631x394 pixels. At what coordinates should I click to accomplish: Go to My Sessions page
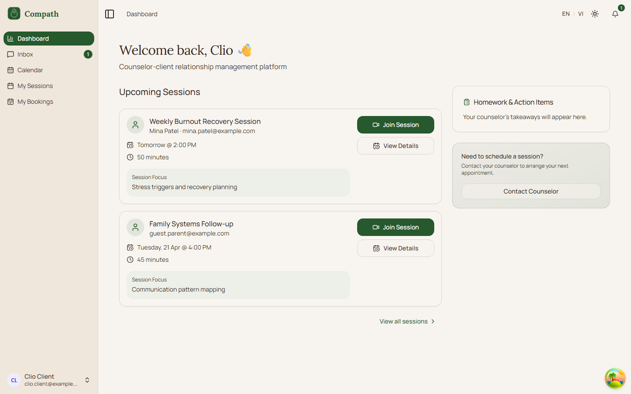[35, 86]
